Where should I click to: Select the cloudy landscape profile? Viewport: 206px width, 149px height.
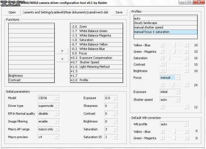click(166, 23)
